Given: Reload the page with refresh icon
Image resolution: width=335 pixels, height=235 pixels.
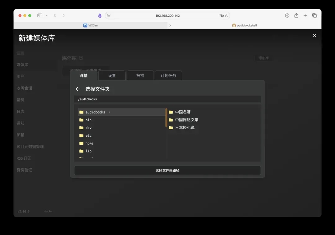Looking at the screenshot, I should click(227, 16).
